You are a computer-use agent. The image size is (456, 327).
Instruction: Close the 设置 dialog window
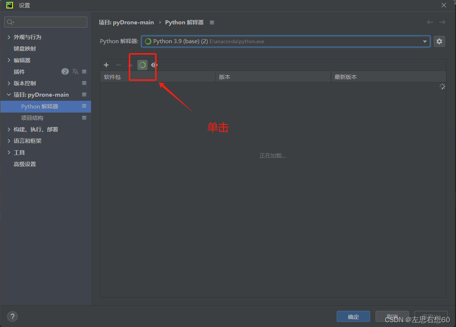point(444,5)
